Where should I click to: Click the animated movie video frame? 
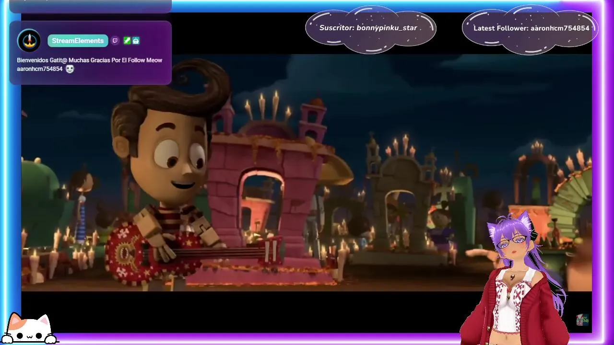point(306,172)
